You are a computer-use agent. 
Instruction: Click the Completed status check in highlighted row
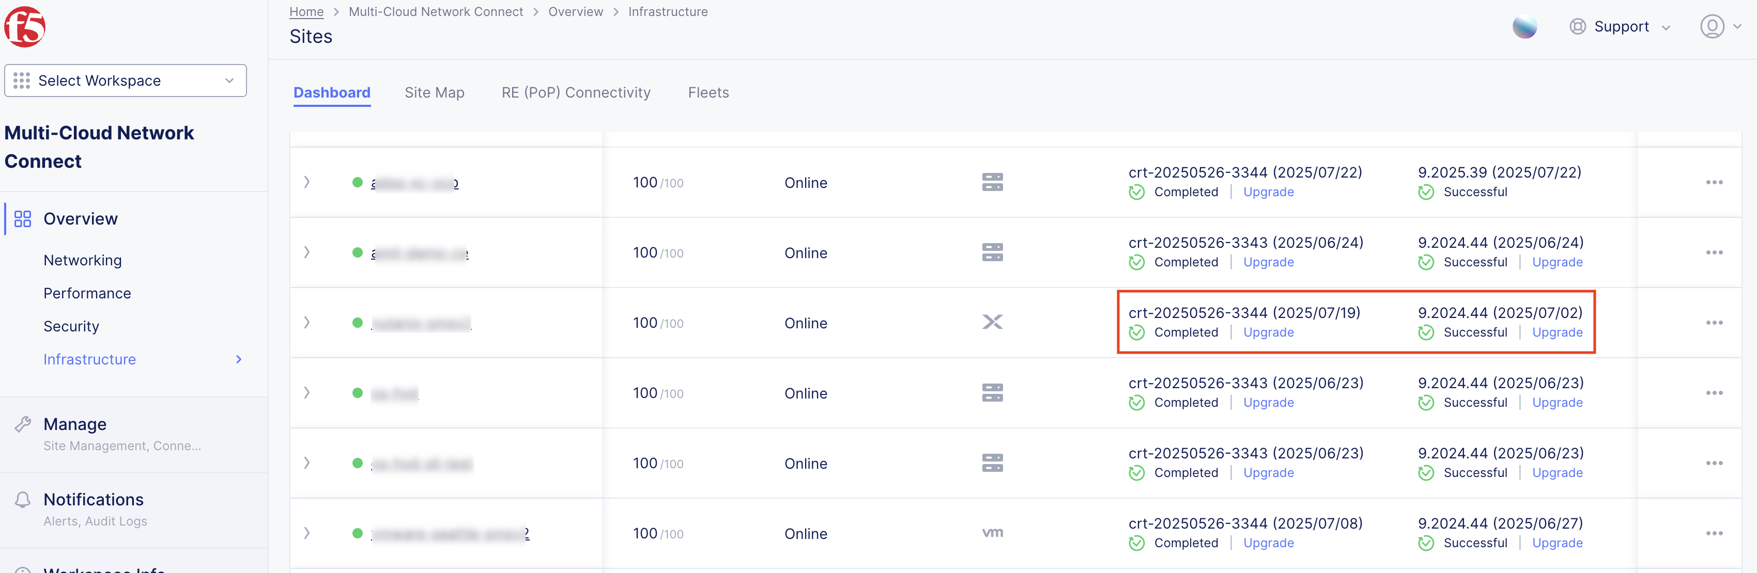click(x=1136, y=333)
